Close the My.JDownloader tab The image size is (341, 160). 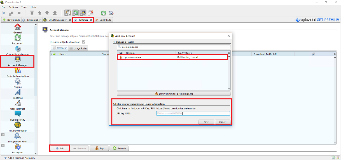tap(70, 20)
